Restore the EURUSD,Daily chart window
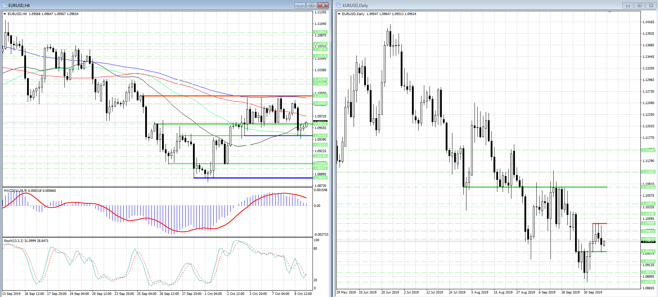 (x=639, y=5)
